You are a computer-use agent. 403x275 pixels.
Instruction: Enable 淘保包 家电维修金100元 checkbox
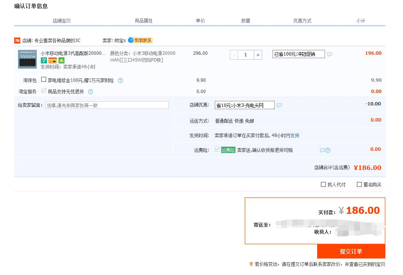pyautogui.click(x=44, y=80)
